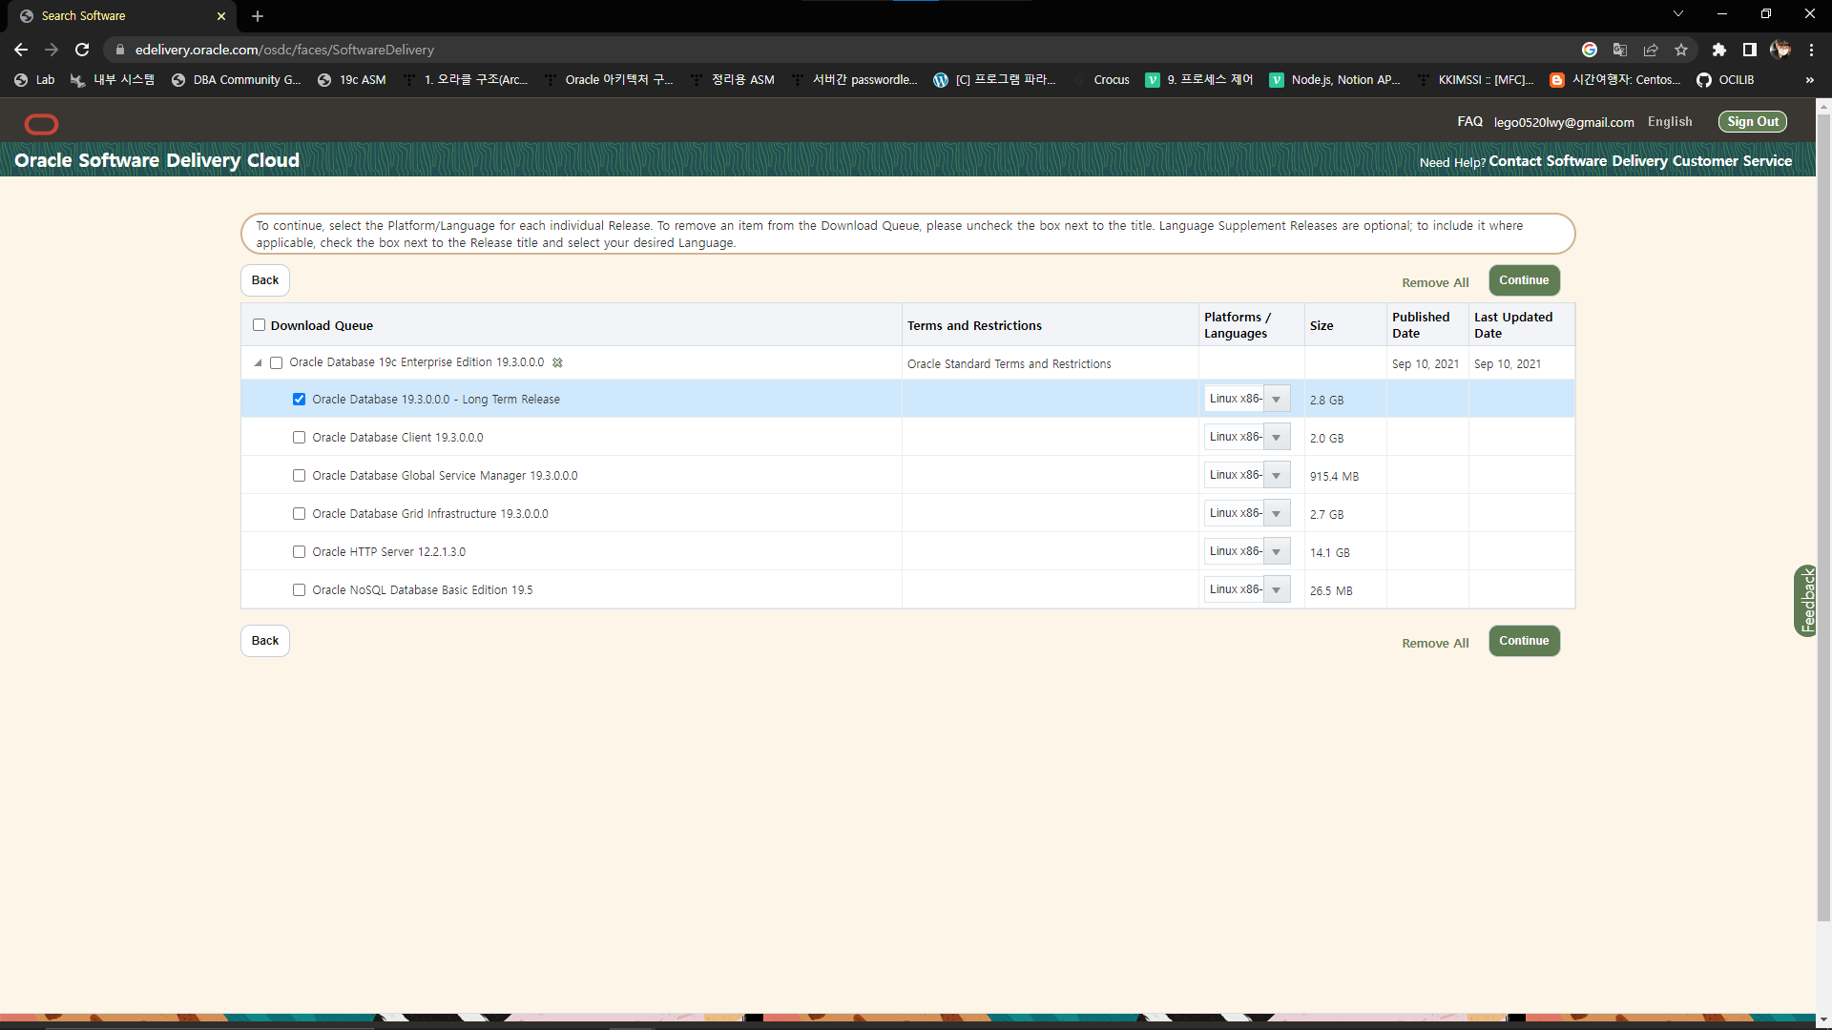
Task: Click the share page icon in the address bar
Action: [1651, 50]
